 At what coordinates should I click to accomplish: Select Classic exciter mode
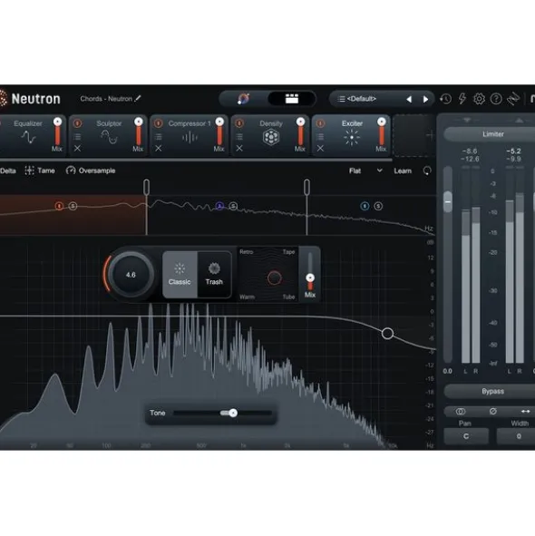tap(180, 275)
